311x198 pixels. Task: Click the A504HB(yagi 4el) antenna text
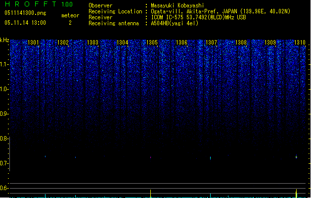(x=175, y=23)
